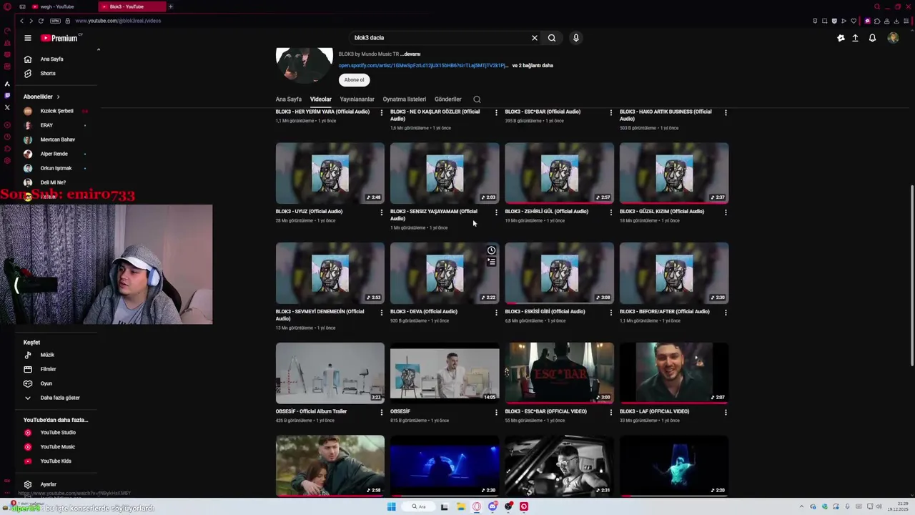Open Müzik in Keşfet section
The width and height of the screenshot is (915, 515).
[x=47, y=355]
